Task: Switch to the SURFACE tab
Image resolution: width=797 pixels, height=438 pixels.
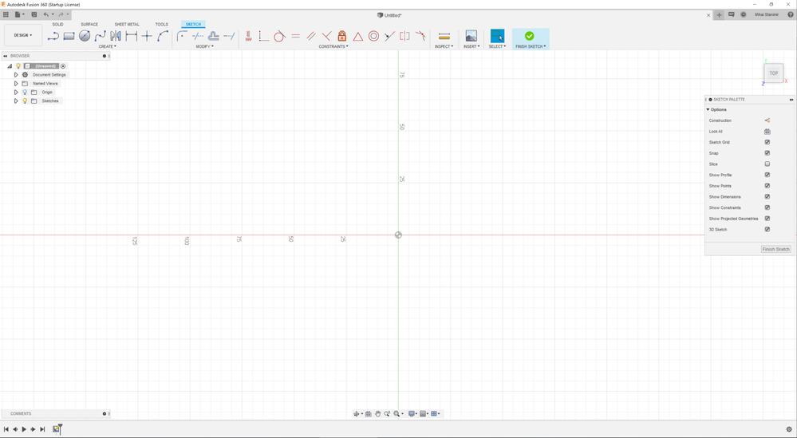Action: click(89, 25)
